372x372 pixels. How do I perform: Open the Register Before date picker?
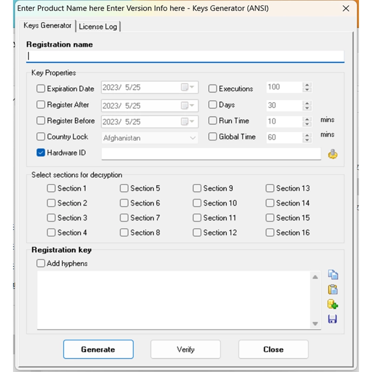[192, 122]
